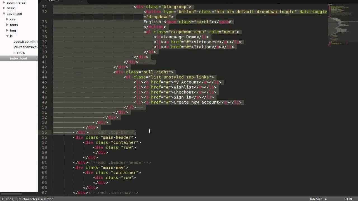
Task: Click line number 31 in the gutter
Action: 44,7
